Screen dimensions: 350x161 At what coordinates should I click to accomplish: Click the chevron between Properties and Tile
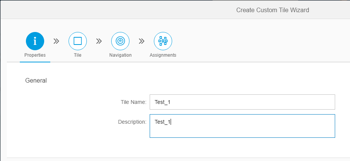click(x=56, y=41)
